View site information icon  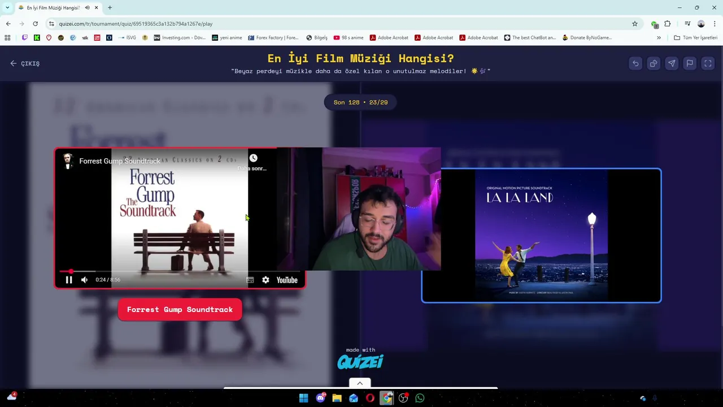click(x=51, y=24)
